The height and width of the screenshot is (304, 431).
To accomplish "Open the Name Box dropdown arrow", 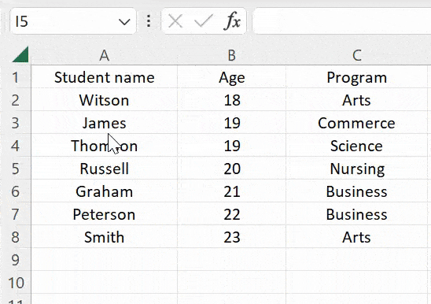I will pos(124,21).
